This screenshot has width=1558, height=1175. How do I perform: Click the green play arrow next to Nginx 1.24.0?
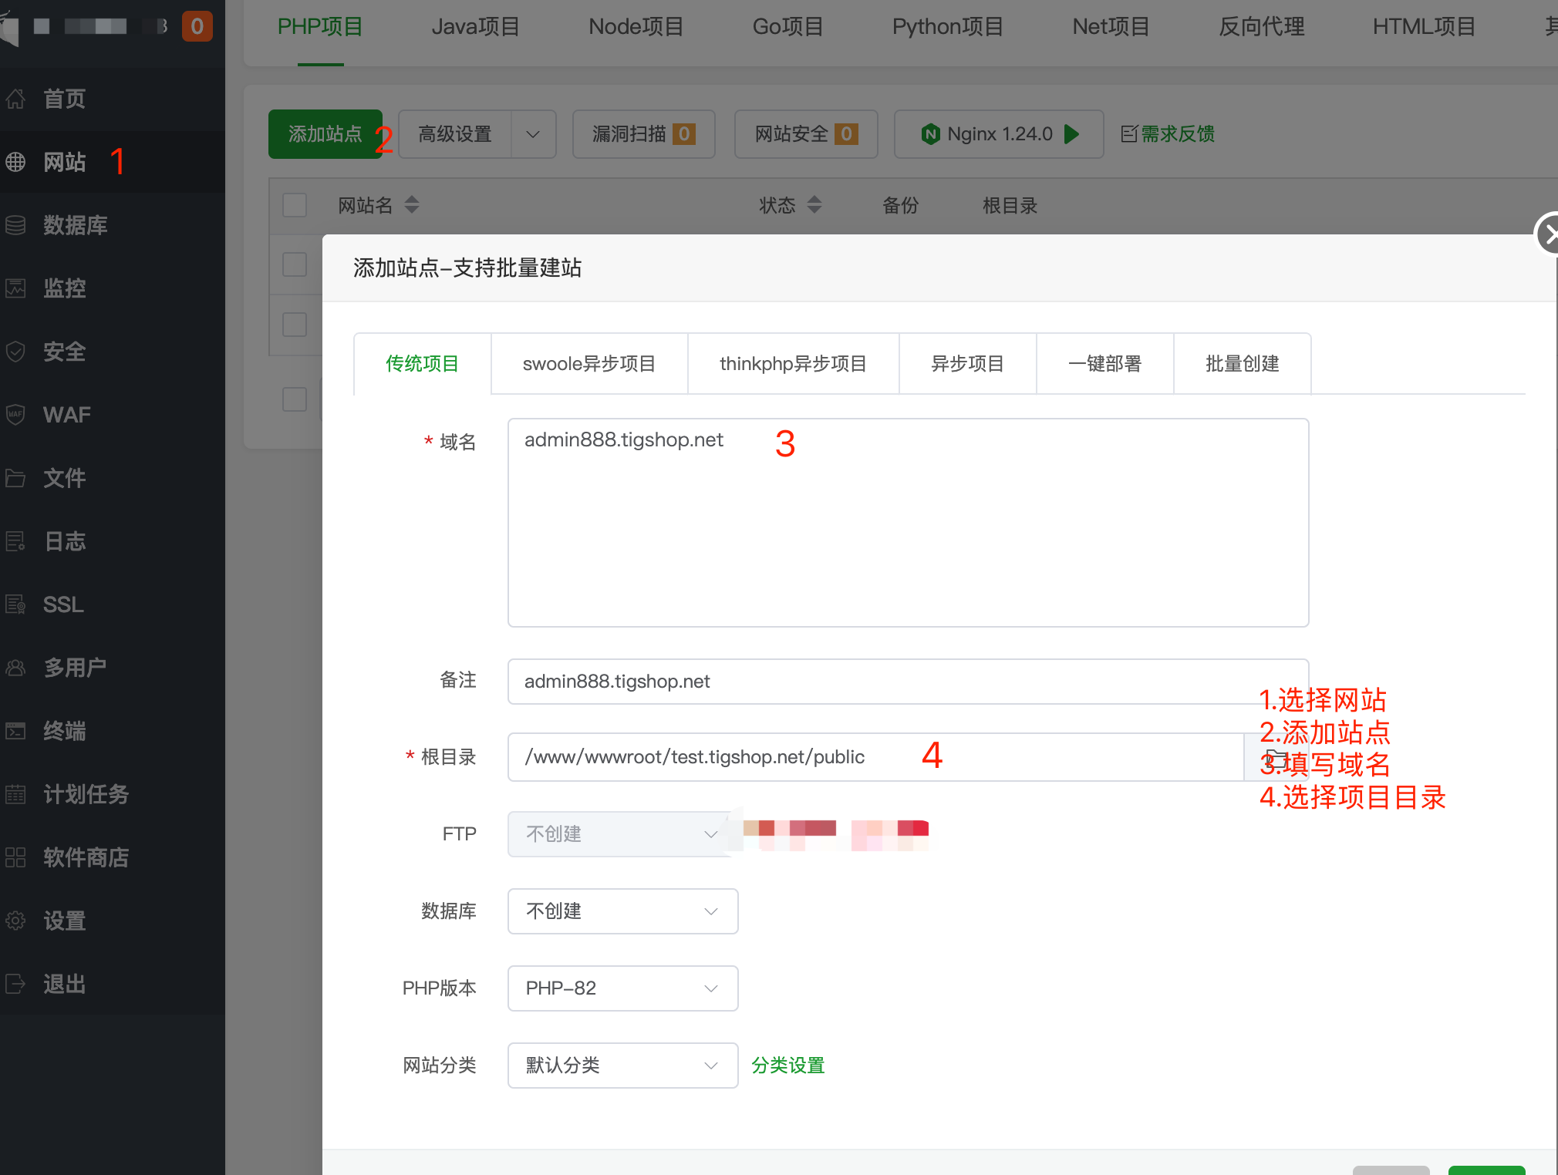pyautogui.click(x=1071, y=134)
